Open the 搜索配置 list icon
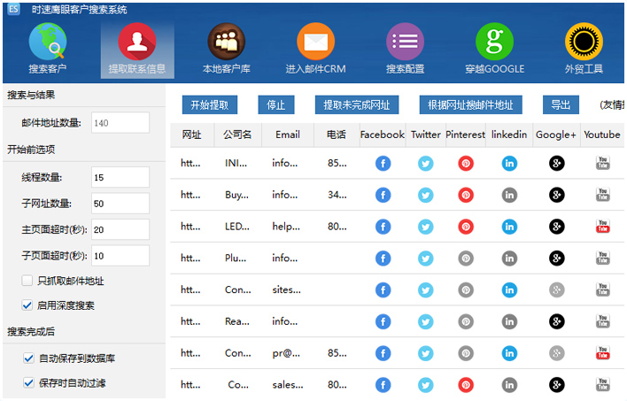627x401 pixels. click(x=405, y=42)
